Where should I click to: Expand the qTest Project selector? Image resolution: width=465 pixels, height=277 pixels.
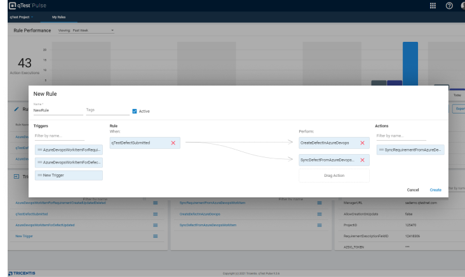[31, 17]
